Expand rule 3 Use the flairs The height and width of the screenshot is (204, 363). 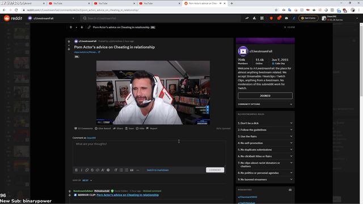point(265,137)
